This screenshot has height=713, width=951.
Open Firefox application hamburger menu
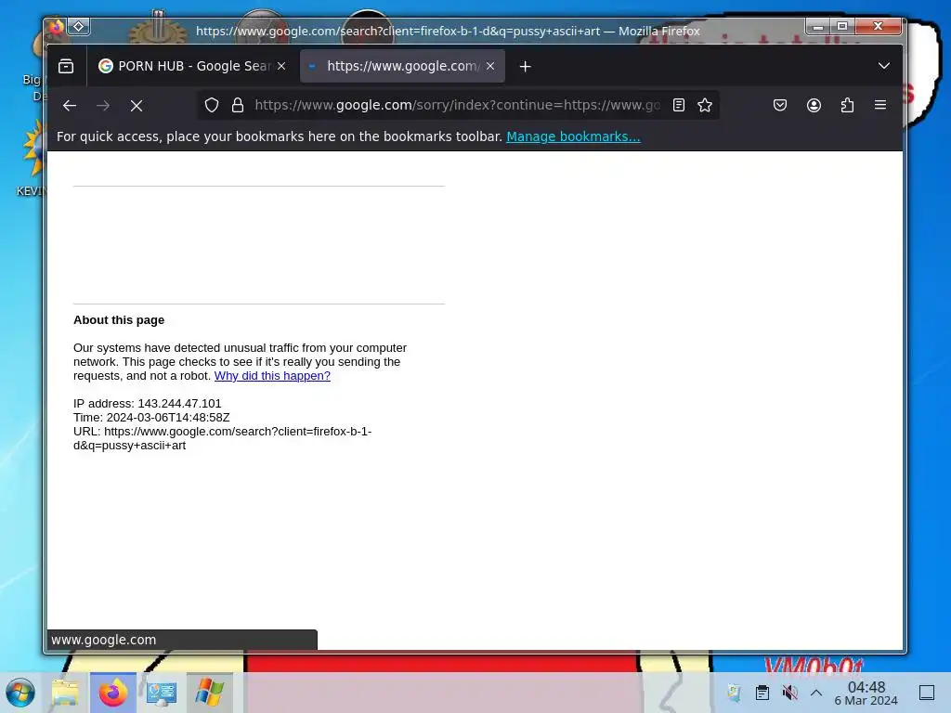pyautogui.click(x=880, y=105)
